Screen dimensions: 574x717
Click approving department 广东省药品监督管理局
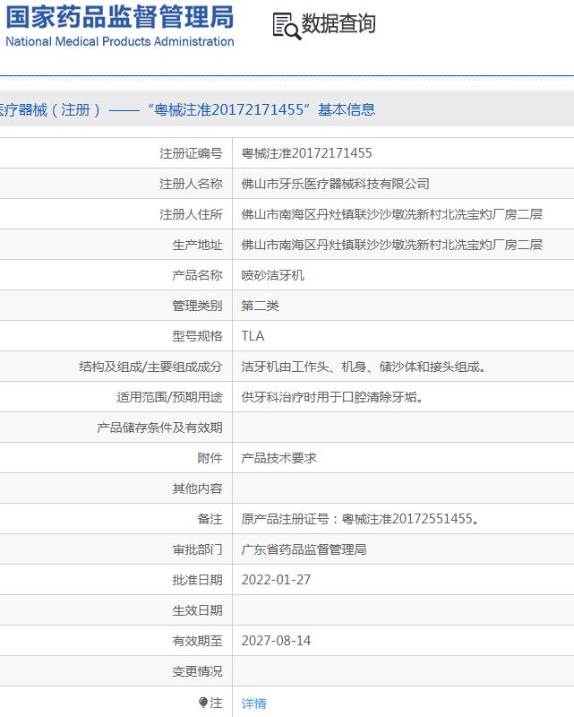point(304,549)
